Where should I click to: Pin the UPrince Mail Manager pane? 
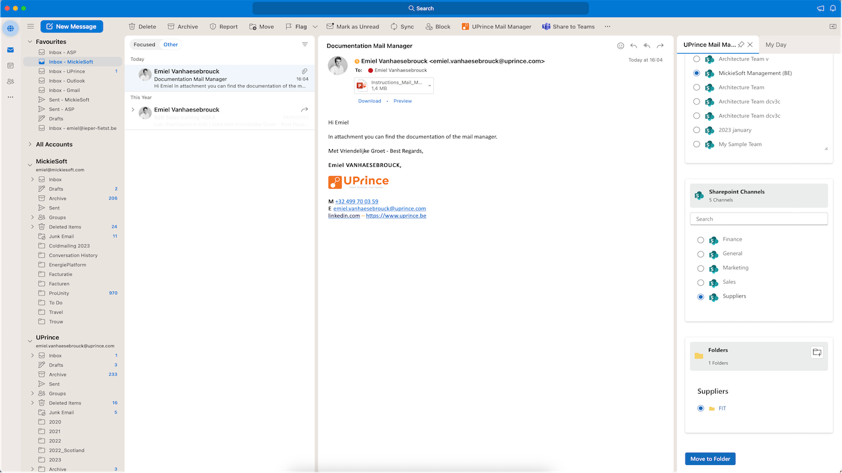[741, 44]
